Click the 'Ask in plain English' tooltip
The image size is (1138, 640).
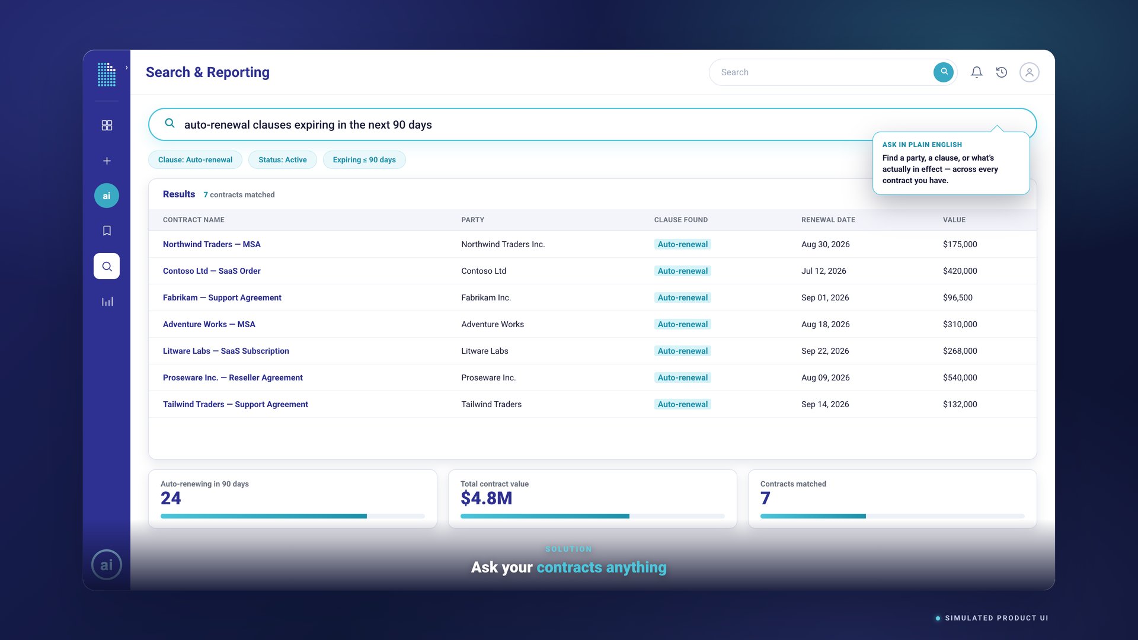(x=951, y=163)
